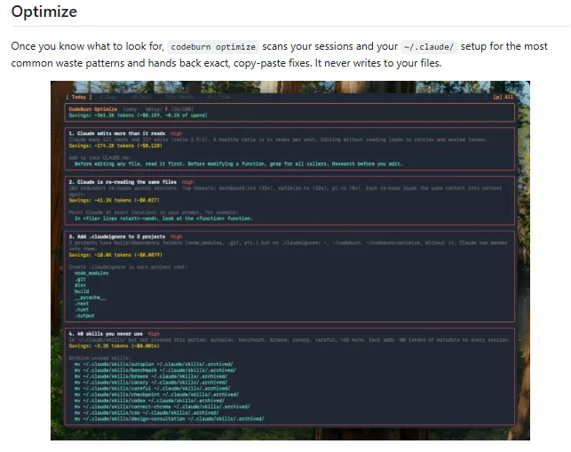Click 'Savings: ~274.2K tokens' line
Screen dimensions: 571x452
(115, 146)
